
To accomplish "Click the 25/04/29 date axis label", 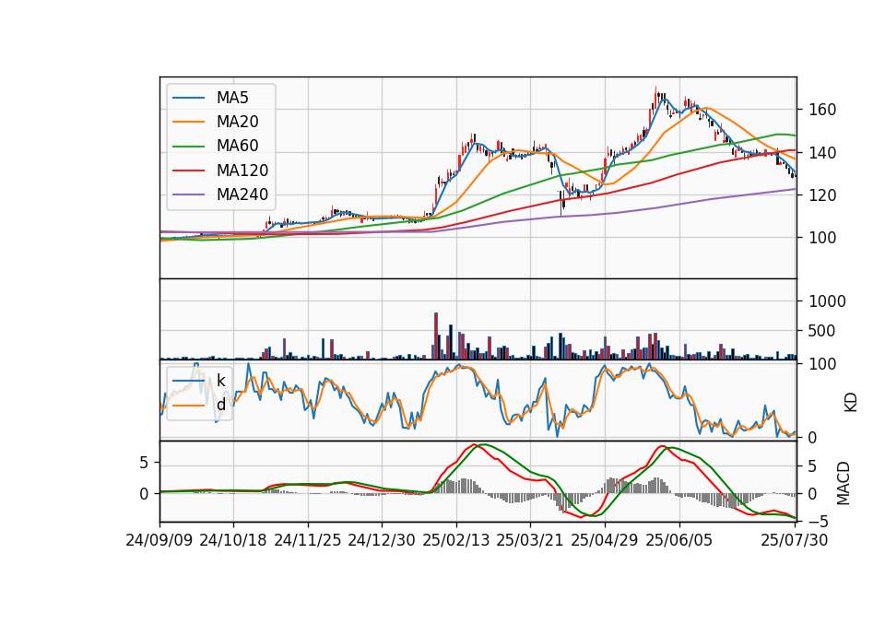I will 605,540.
